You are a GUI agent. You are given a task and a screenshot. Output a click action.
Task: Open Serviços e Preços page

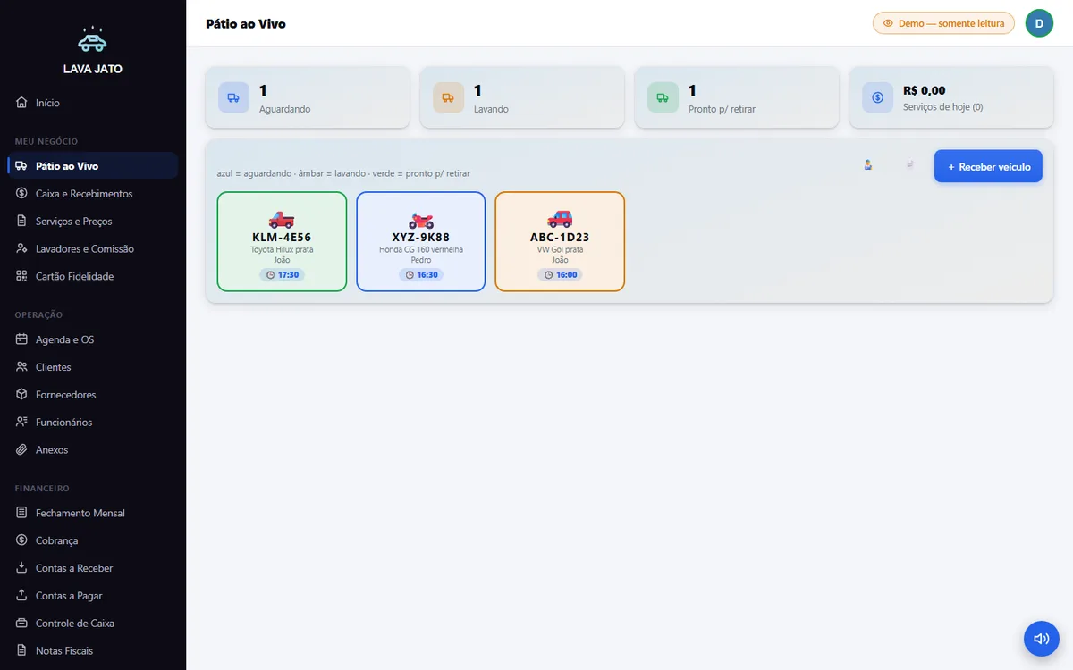[93, 222]
